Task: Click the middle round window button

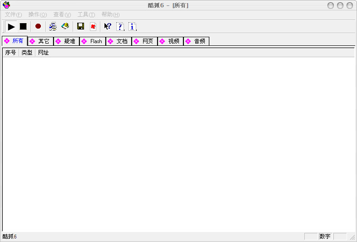Action: [340, 5]
